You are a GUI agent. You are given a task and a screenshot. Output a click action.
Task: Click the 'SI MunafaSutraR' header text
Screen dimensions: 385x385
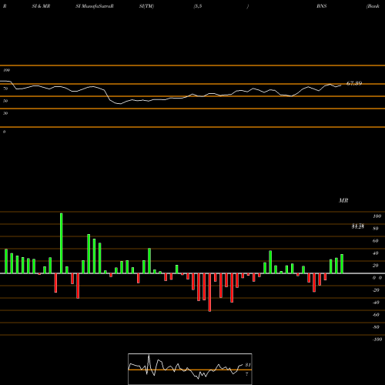coord(95,6)
